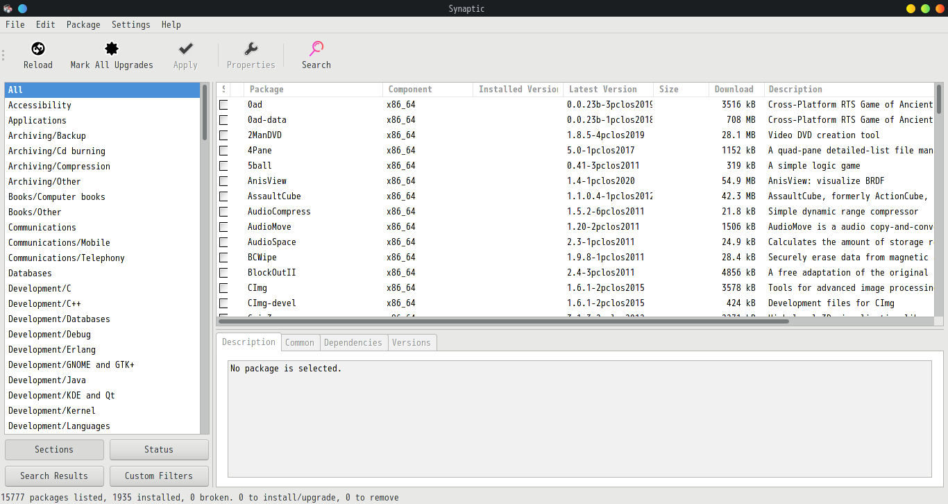This screenshot has width=948, height=504.
Task: Sort by Component column header
Action: coord(428,90)
